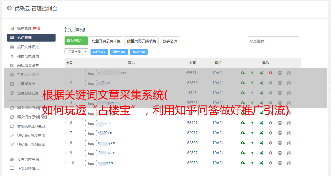Open gears settings icon in row 8
This screenshot has height=176, width=331.
(261, 143)
